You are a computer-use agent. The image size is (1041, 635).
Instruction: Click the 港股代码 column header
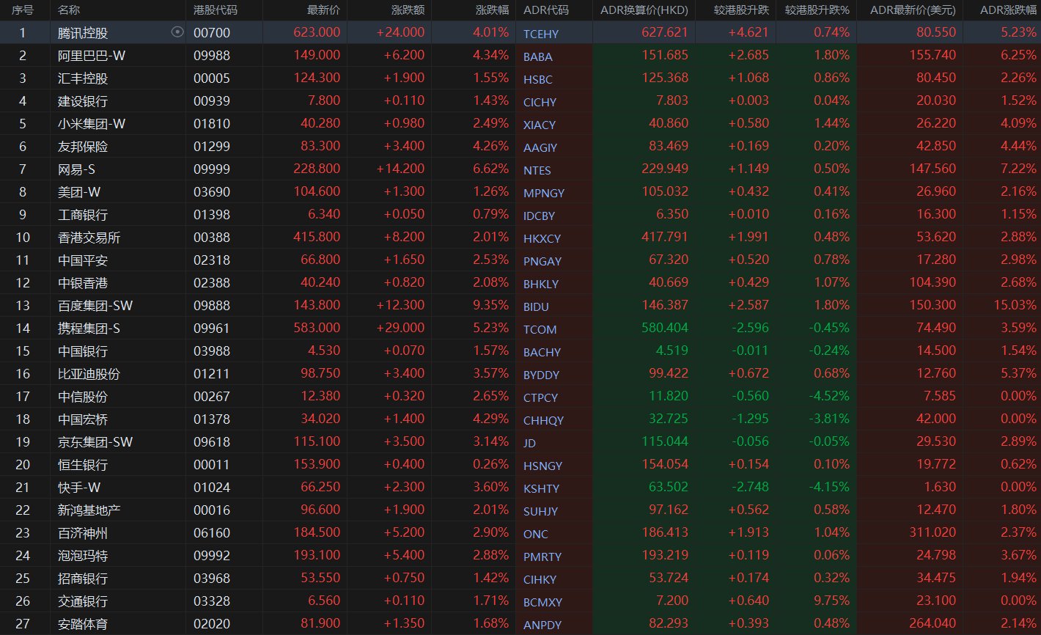(216, 10)
